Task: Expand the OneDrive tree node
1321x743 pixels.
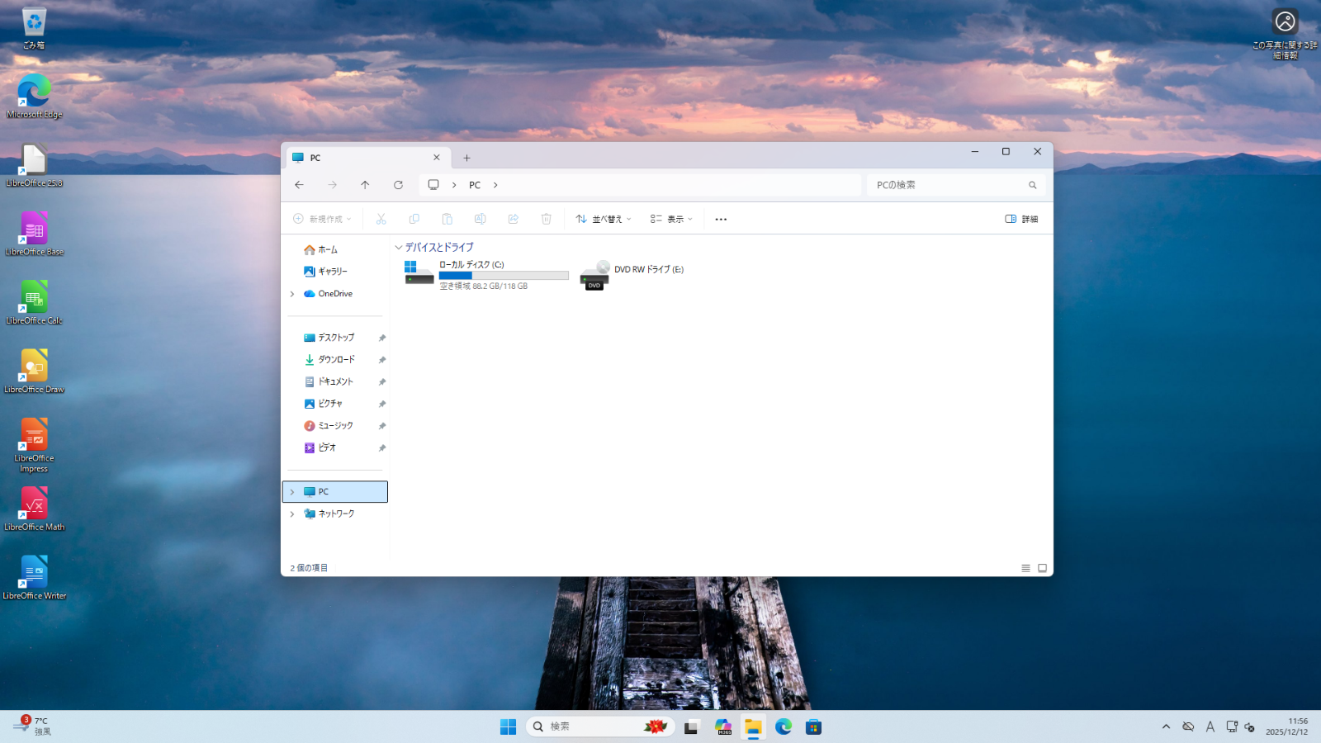Action: pyautogui.click(x=292, y=294)
